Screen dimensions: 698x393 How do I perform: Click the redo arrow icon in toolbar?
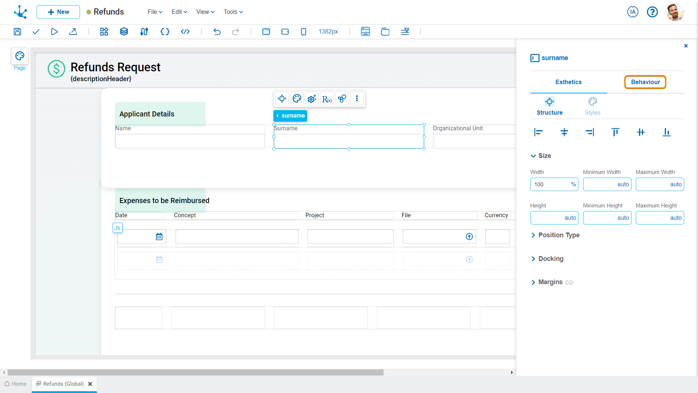pyautogui.click(x=236, y=32)
